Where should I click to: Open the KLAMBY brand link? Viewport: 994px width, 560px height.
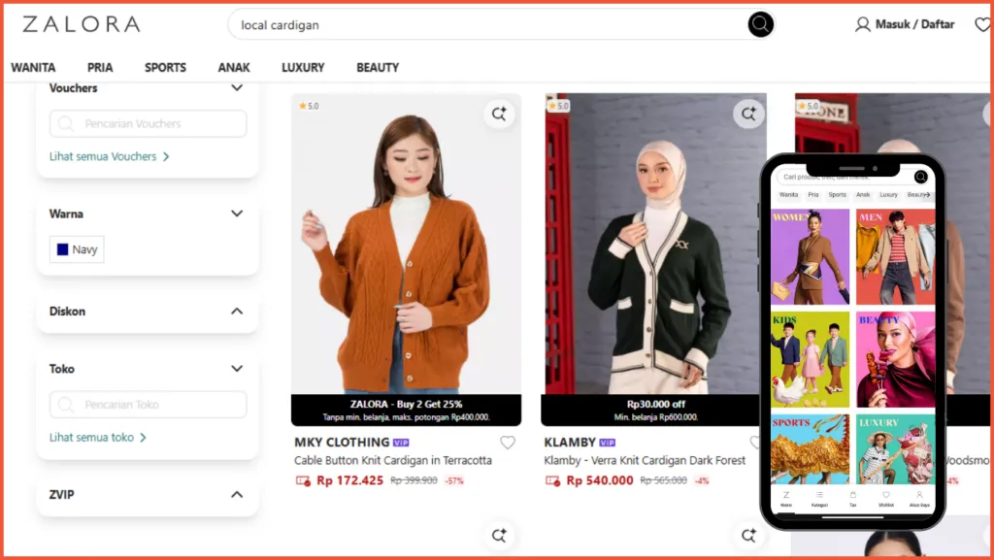[x=570, y=443]
